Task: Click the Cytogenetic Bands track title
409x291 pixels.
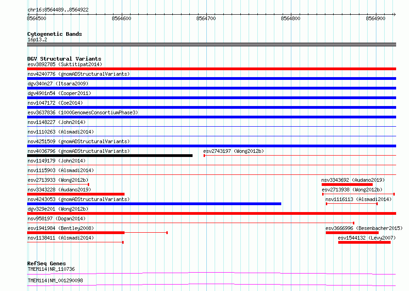Action: [55, 34]
